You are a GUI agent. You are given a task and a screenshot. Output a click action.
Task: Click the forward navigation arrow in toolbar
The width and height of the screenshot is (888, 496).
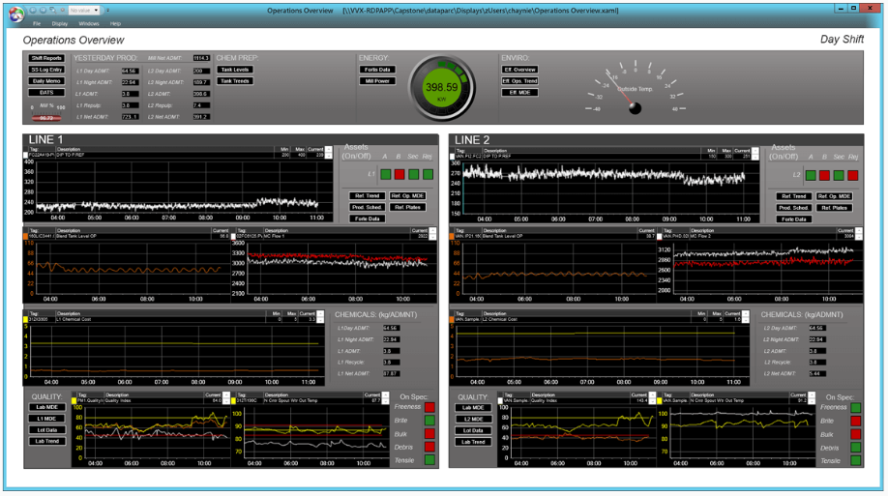[x=43, y=11]
